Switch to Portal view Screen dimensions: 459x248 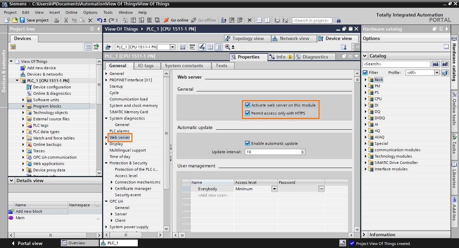[27, 243]
